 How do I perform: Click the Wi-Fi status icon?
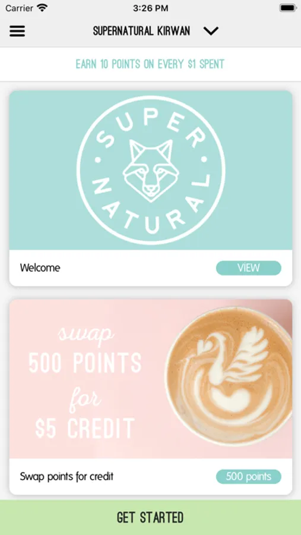click(42, 8)
